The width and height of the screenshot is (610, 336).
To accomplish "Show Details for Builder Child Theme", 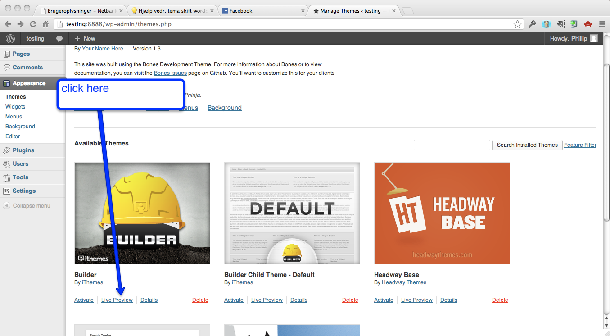I will [x=299, y=300].
